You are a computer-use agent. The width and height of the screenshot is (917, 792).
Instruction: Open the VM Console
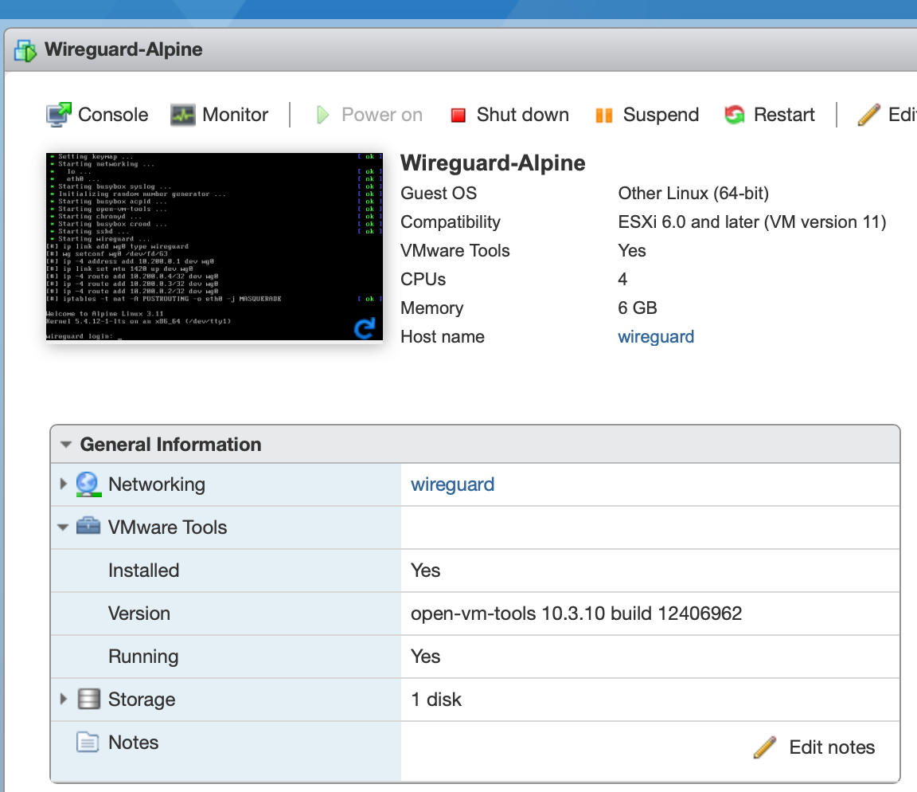coord(97,115)
